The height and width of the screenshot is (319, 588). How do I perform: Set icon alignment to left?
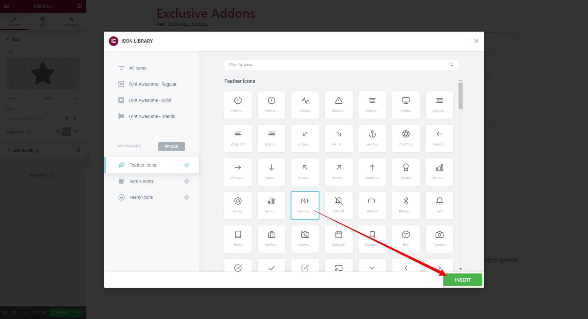(58, 132)
